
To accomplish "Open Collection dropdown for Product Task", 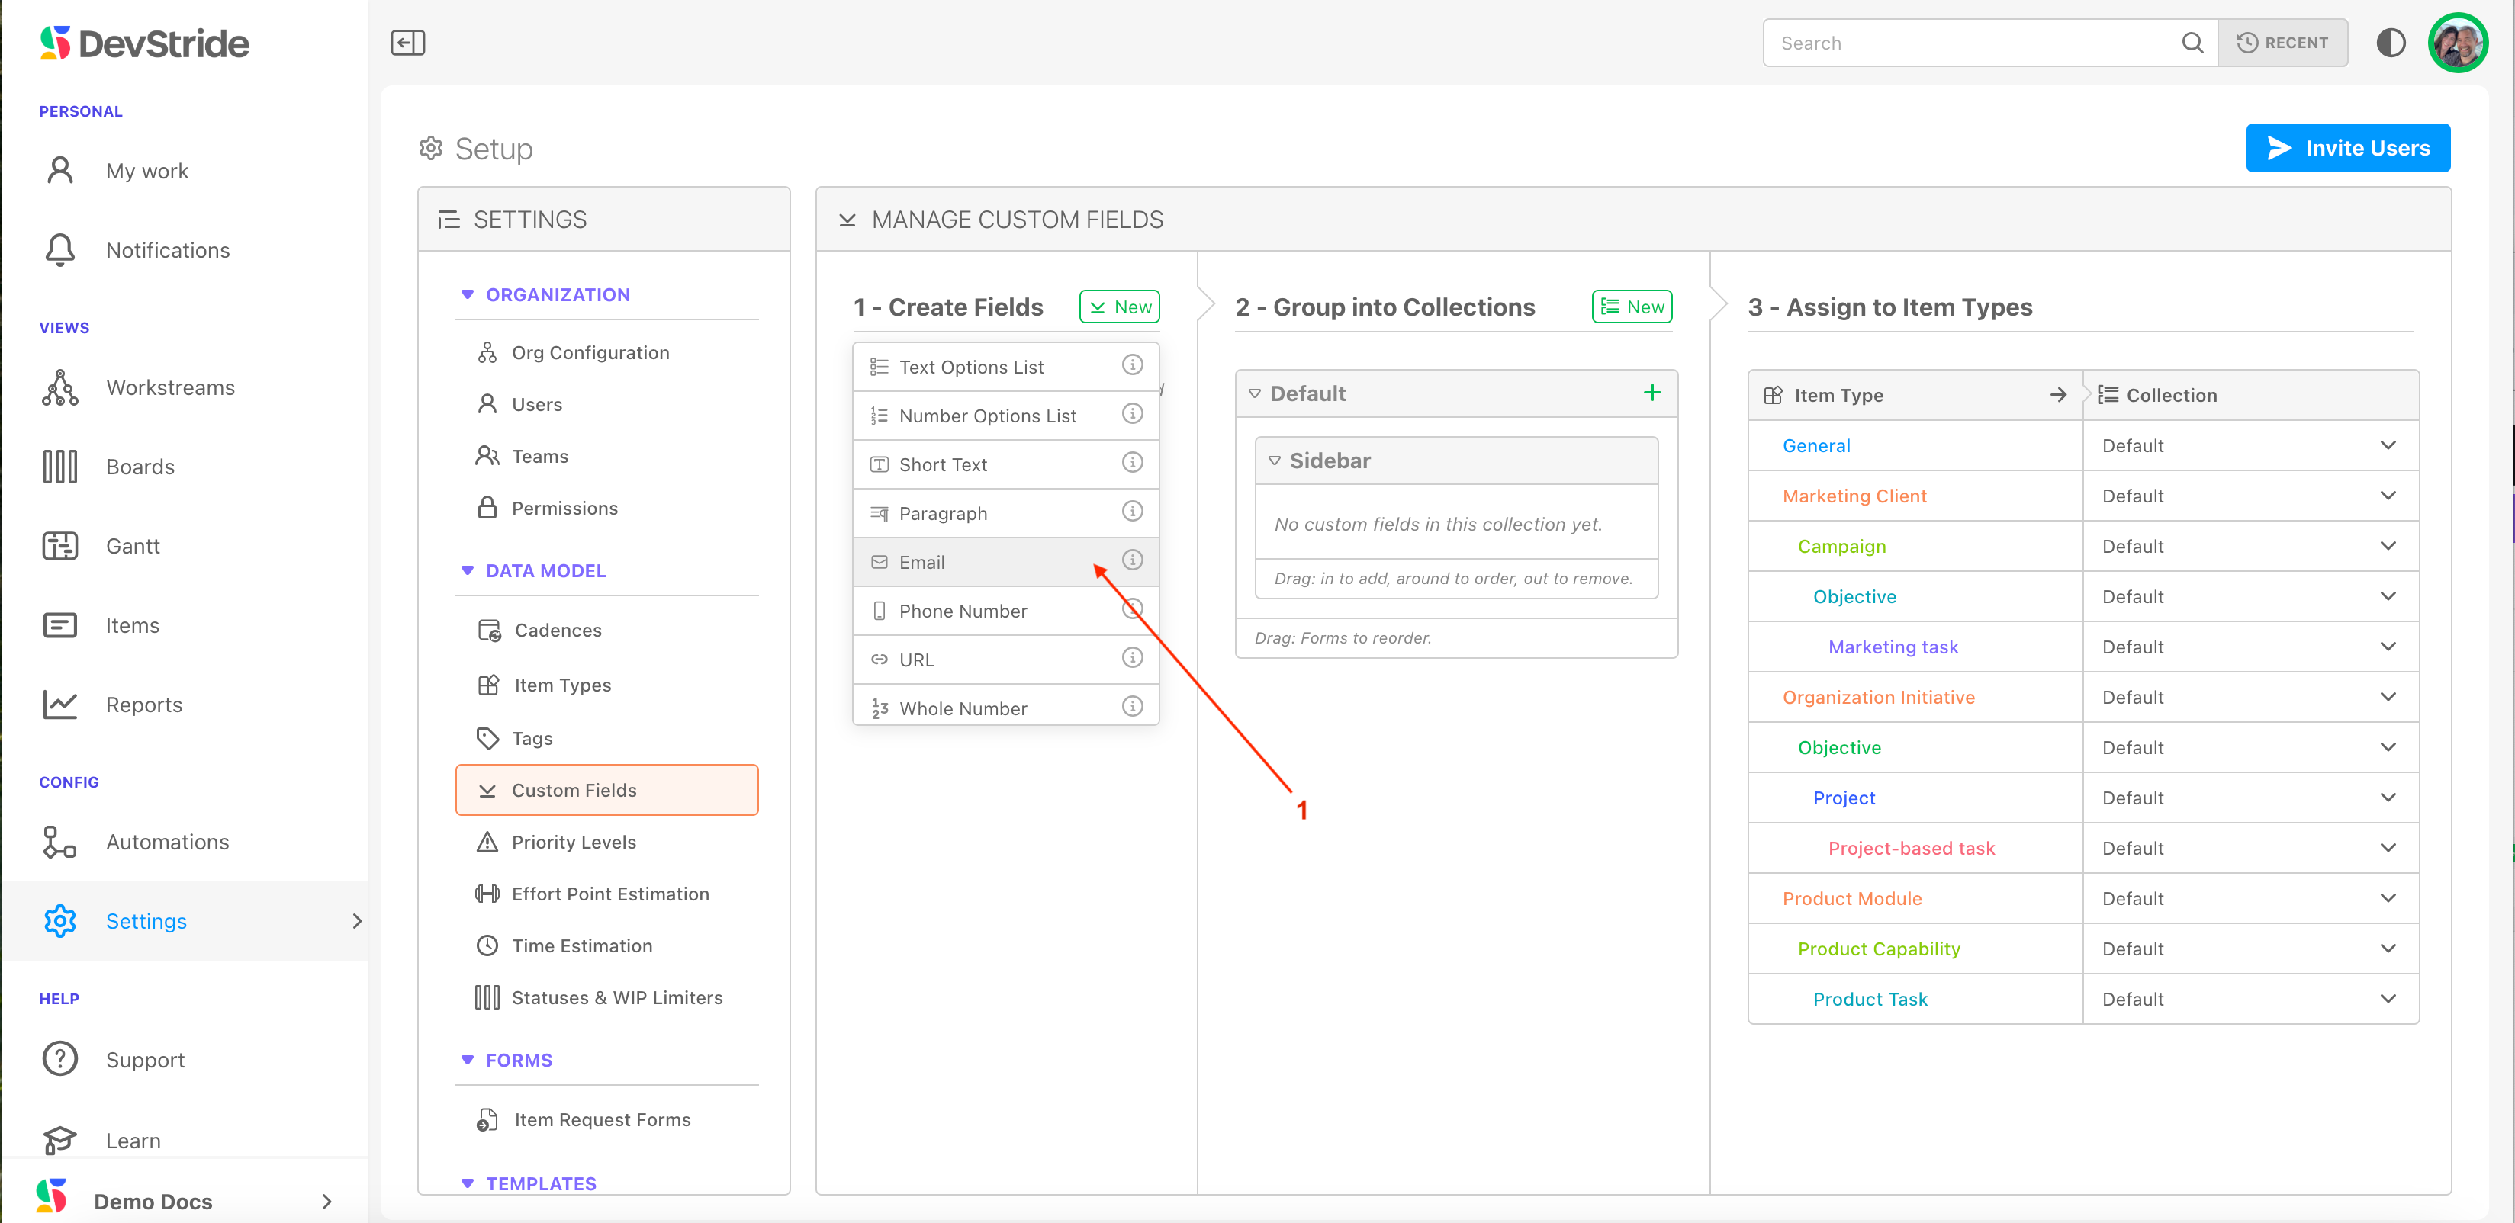I will point(2387,999).
